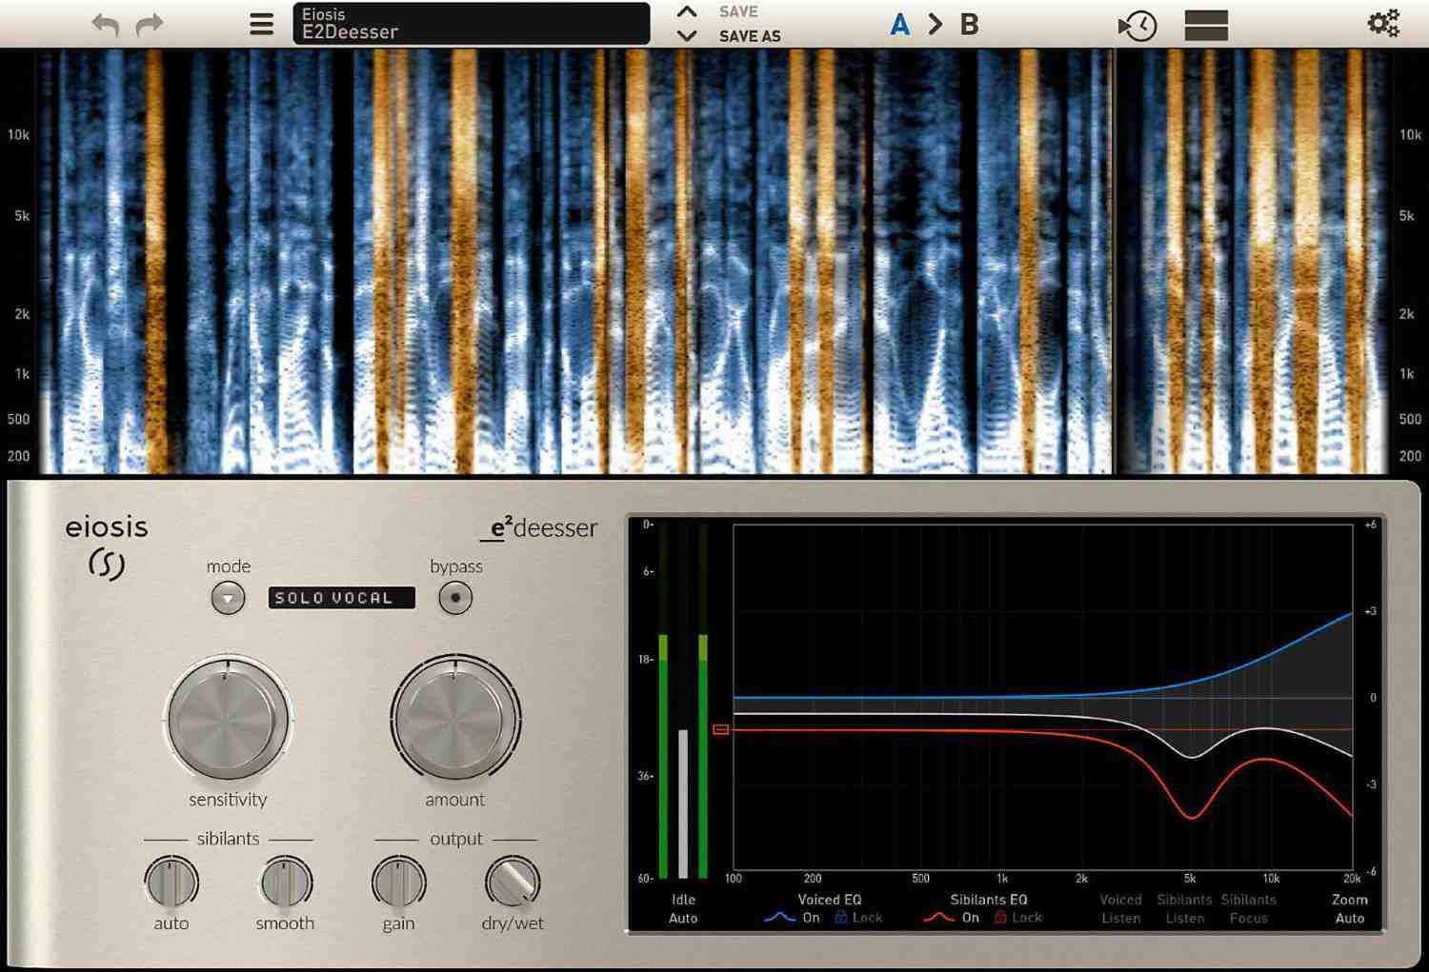Image resolution: width=1429 pixels, height=972 pixels.
Task: Click the copy A to B arrow icon
Action: pyautogui.click(x=936, y=24)
